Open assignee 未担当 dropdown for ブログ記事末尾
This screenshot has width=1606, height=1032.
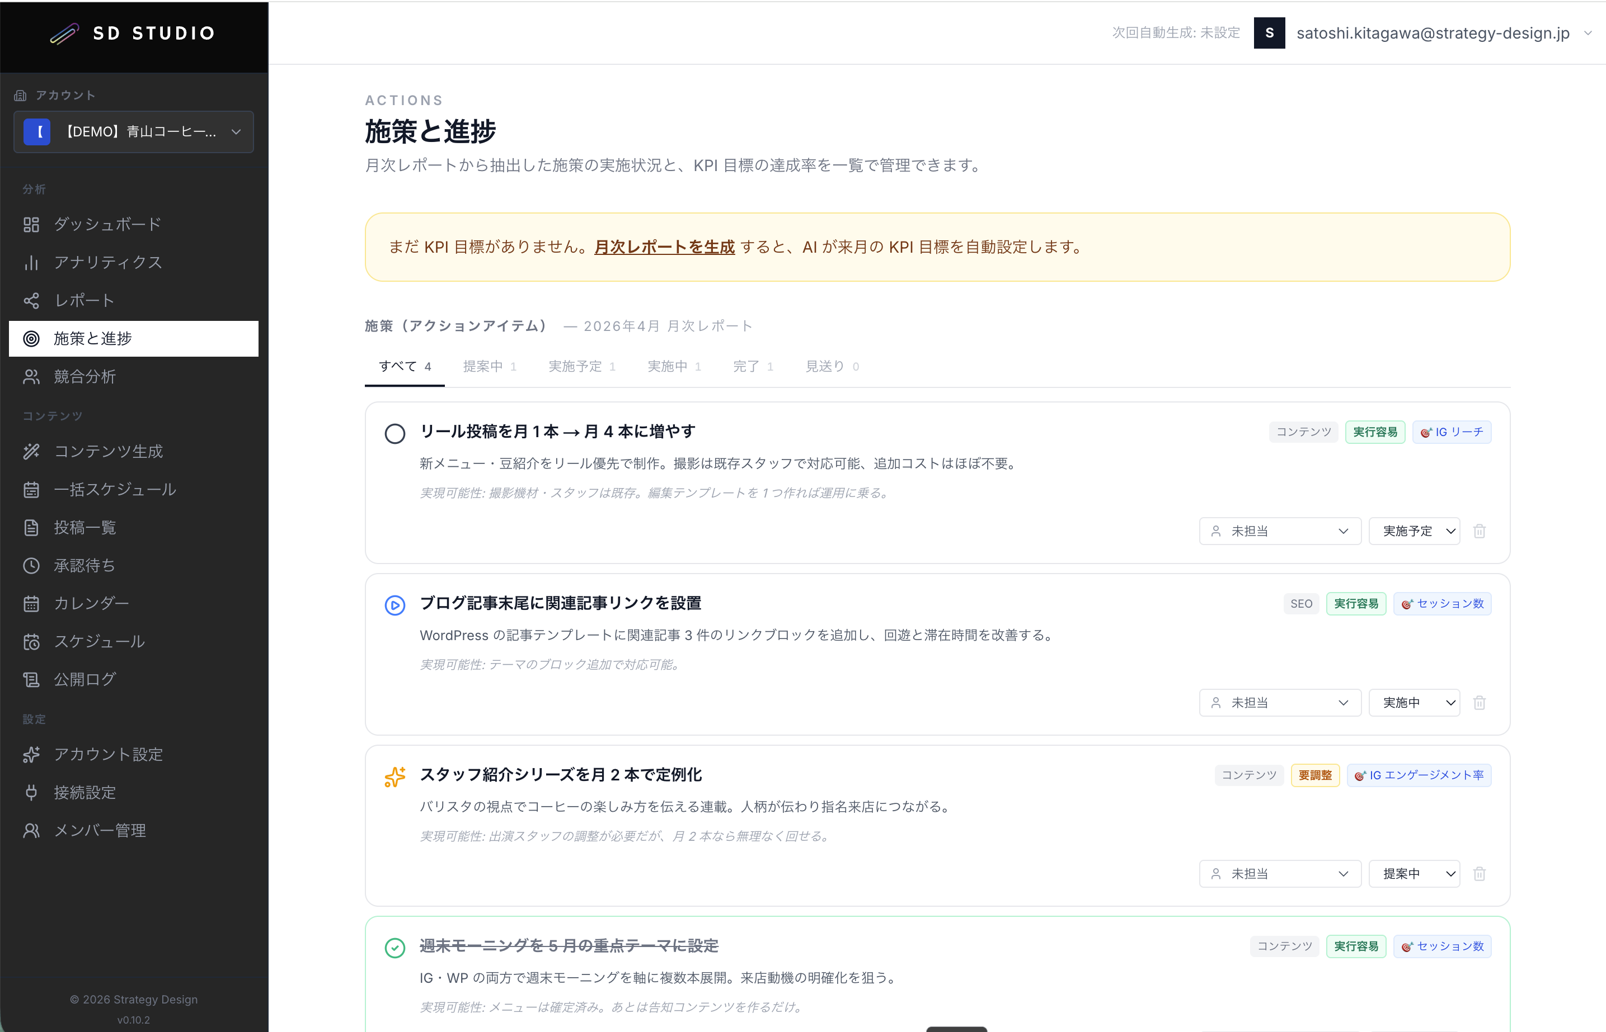1280,703
